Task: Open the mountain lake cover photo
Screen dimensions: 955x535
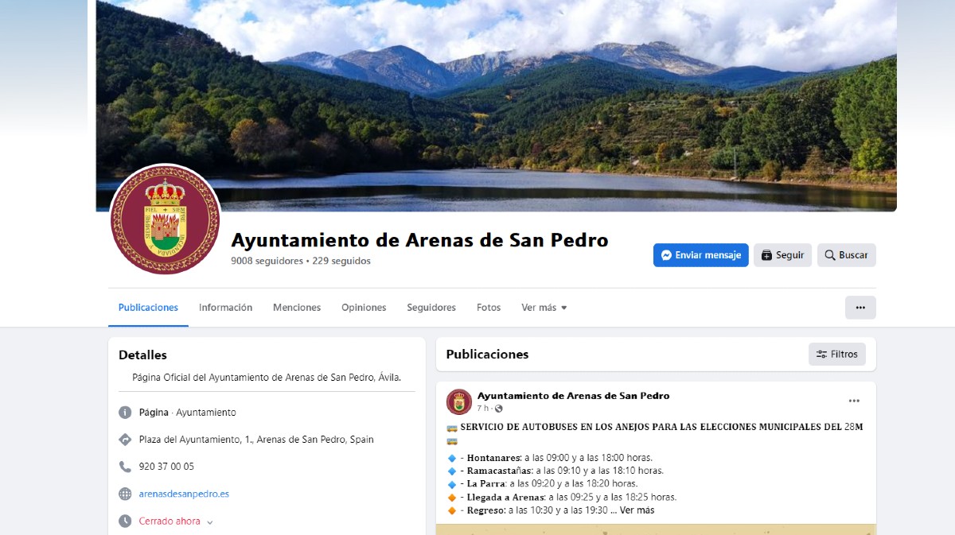Action: 497,95
